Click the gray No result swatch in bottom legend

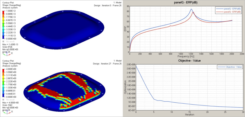pyautogui.click(x=3, y=100)
